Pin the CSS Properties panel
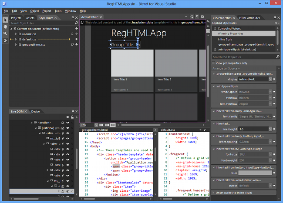283x203 pixels. point(275,18)
